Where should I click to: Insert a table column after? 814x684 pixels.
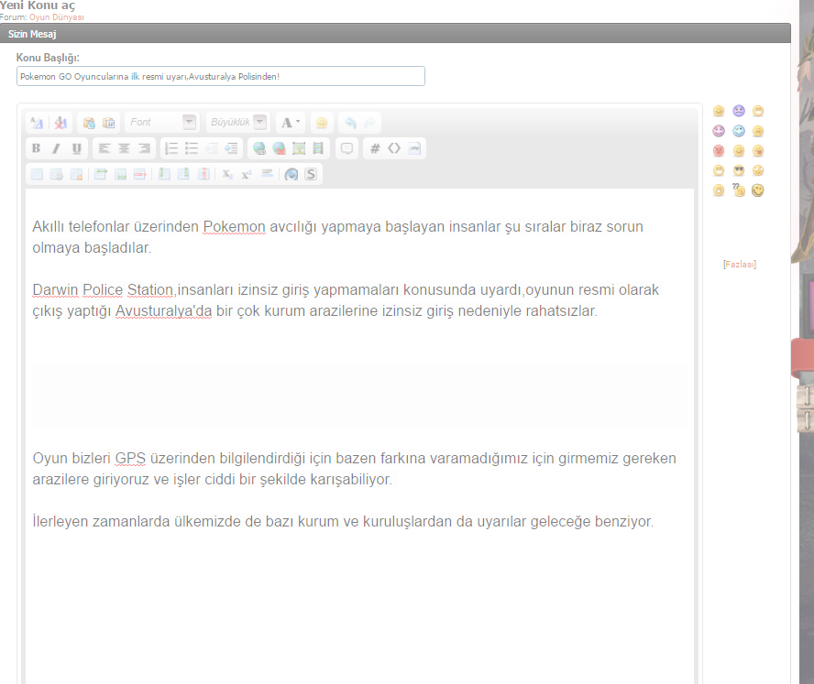tap(183, 174)
